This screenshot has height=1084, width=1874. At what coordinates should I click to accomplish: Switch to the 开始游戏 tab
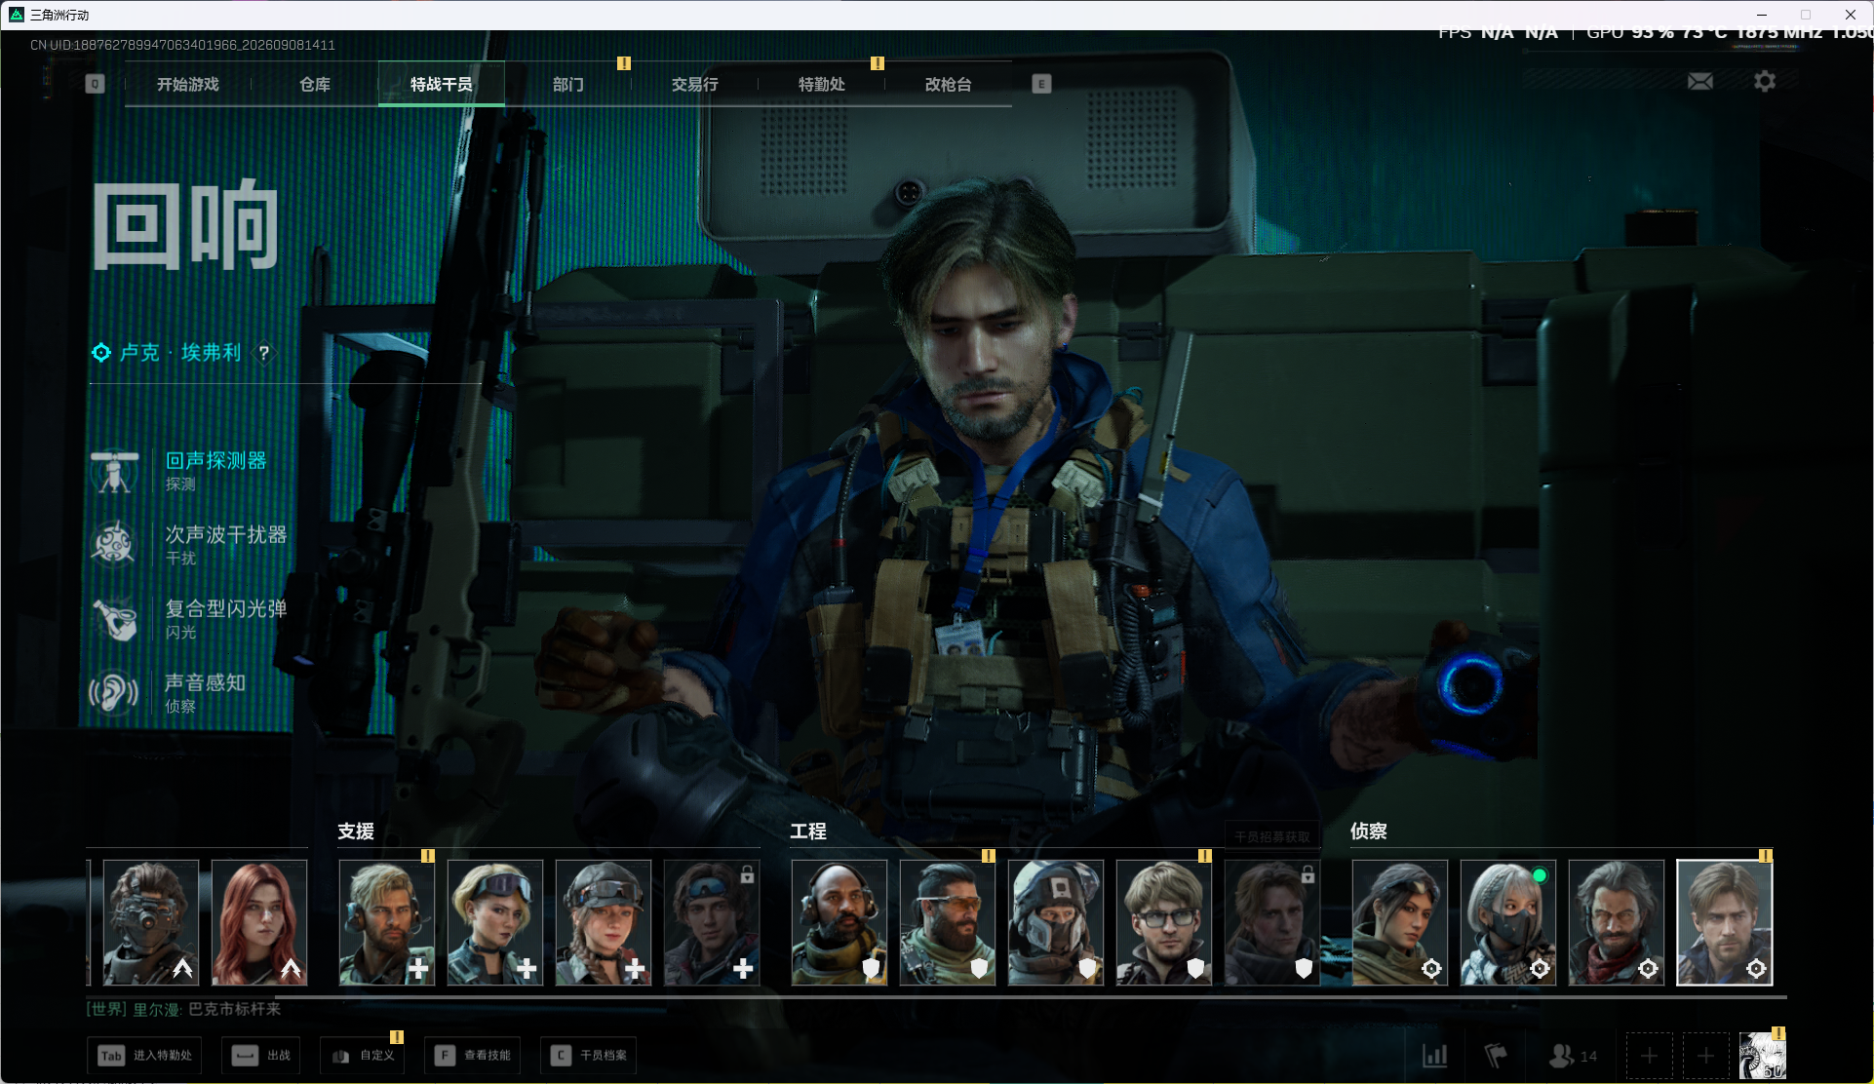[x=188, y=85]
